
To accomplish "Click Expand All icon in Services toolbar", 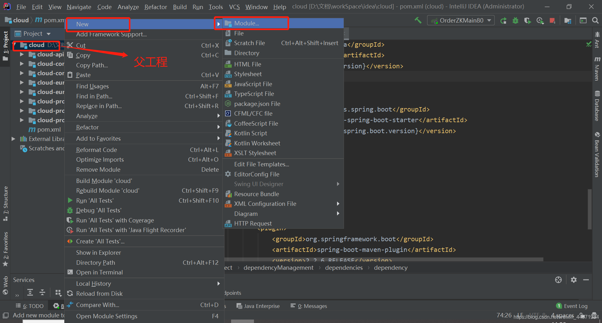I will click(30, 293).
